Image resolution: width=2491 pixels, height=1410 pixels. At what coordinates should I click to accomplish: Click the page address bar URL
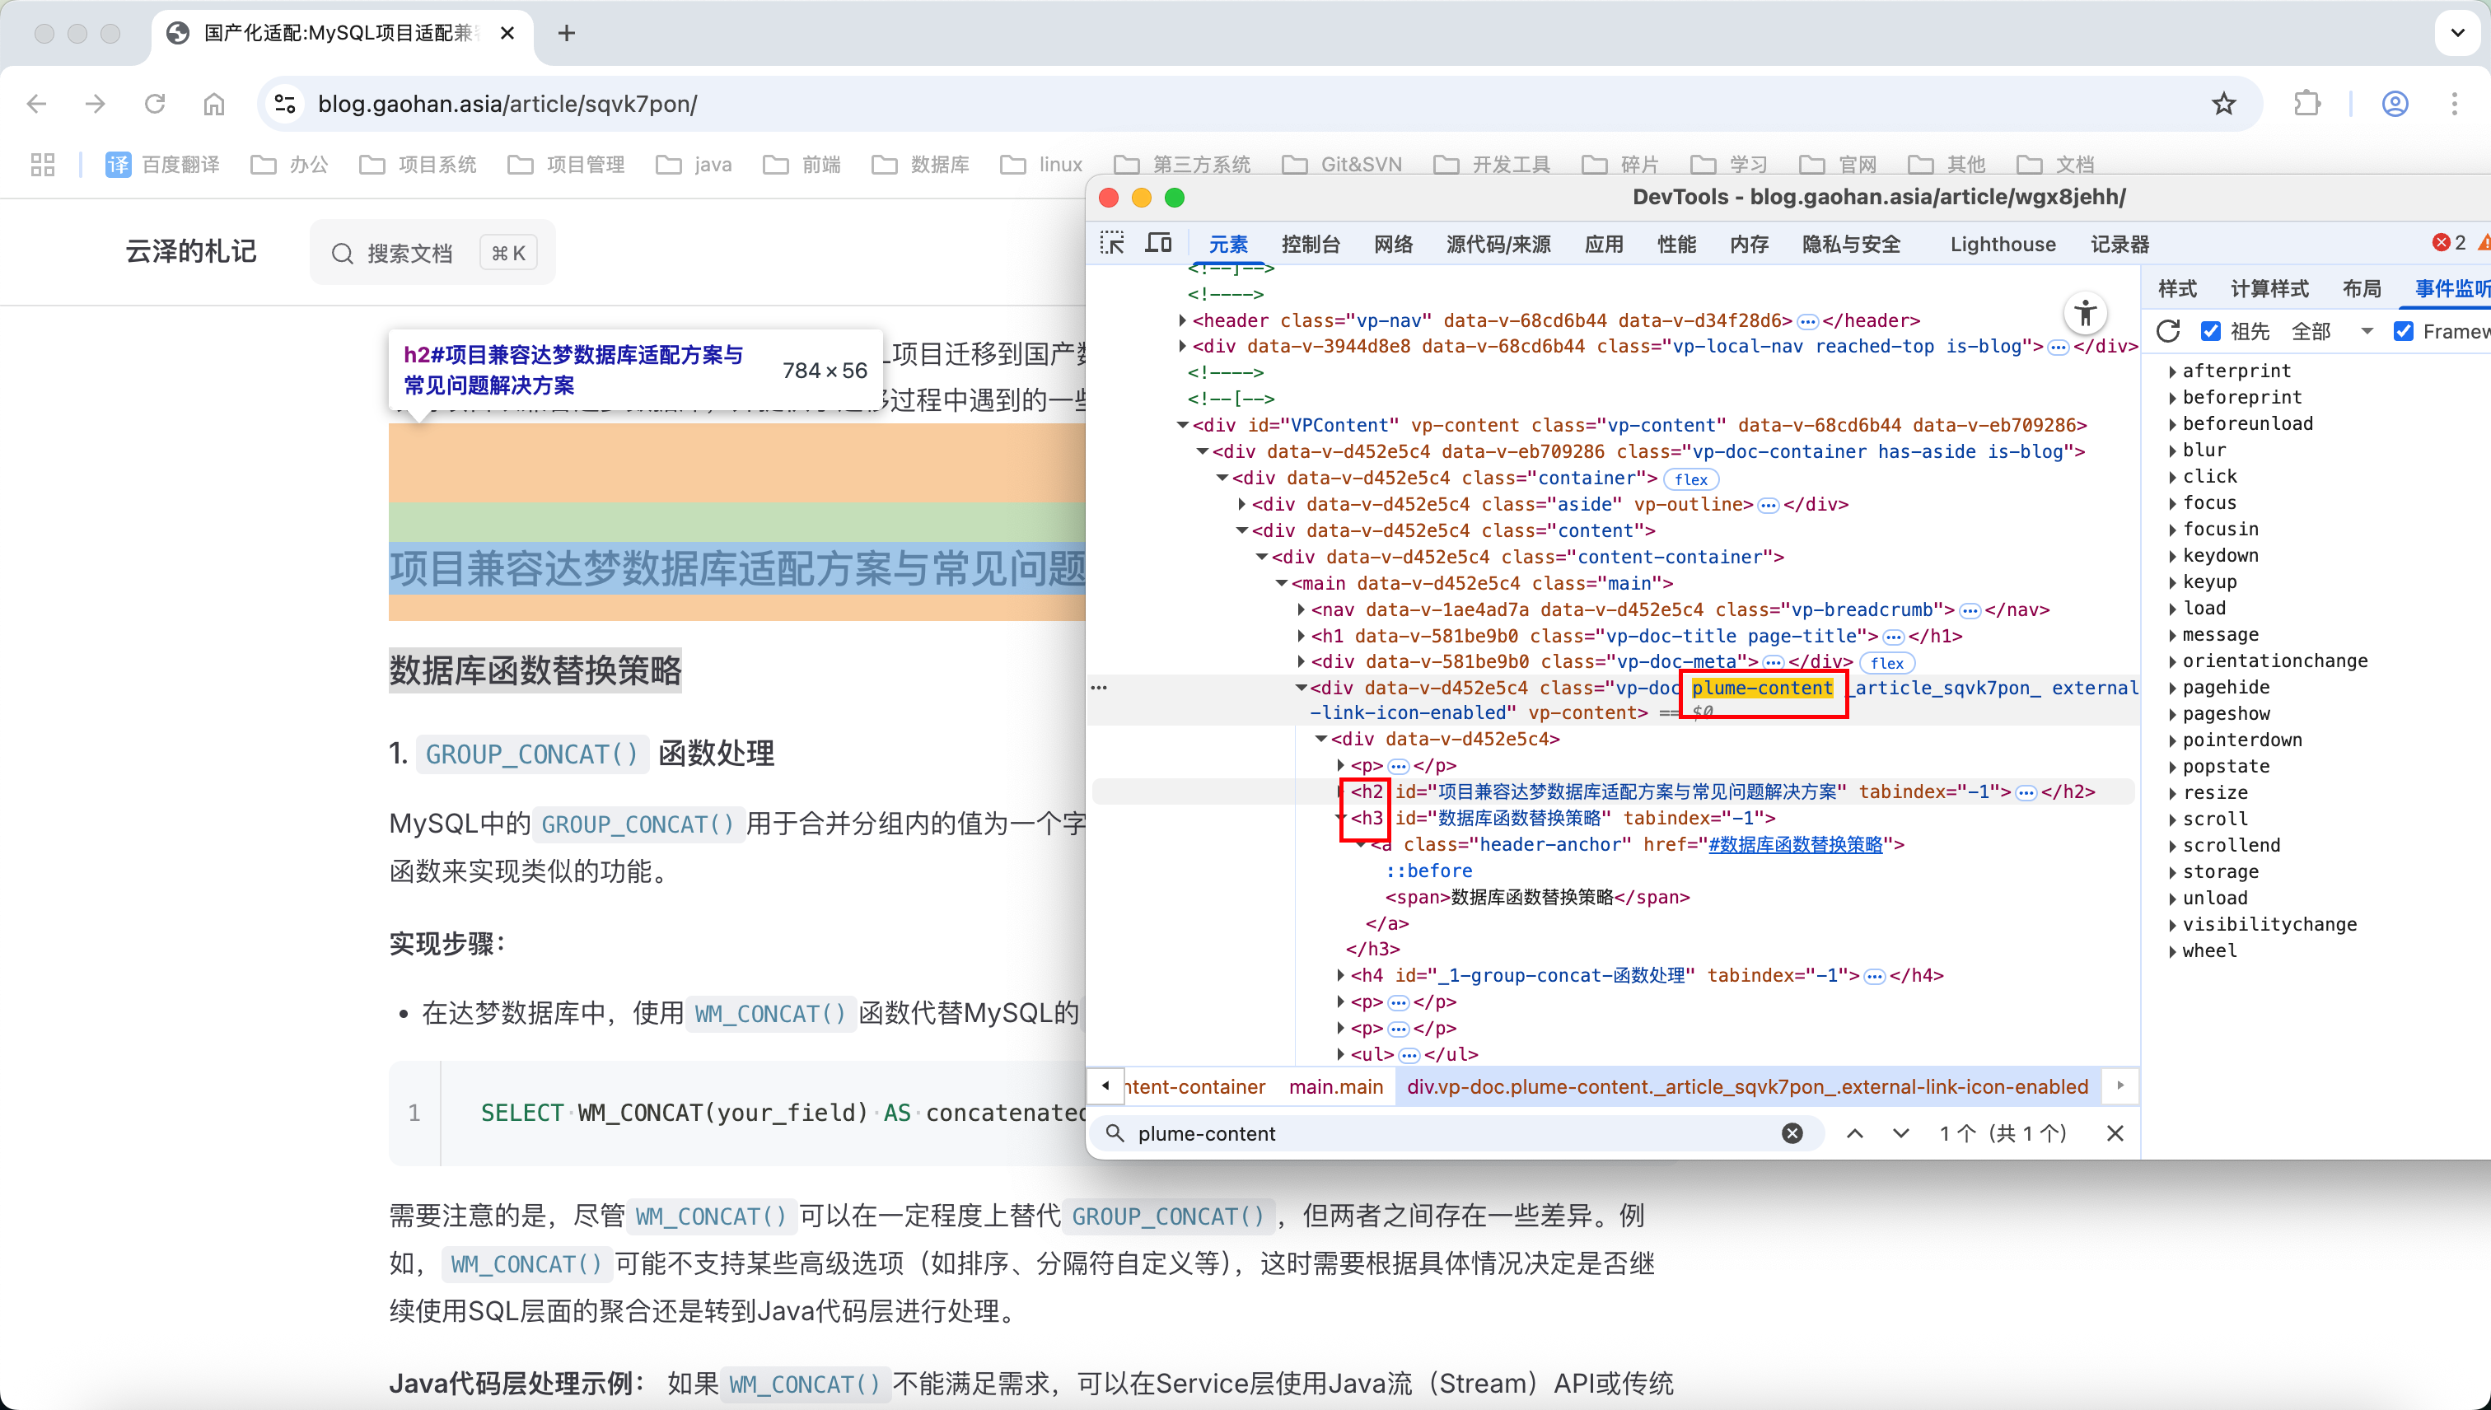click(507, 104)
